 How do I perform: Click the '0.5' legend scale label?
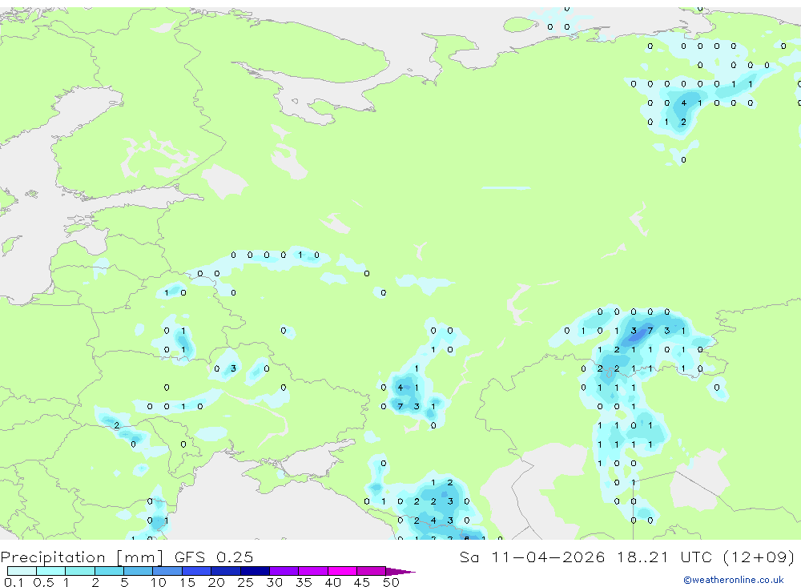click(43, 582)
